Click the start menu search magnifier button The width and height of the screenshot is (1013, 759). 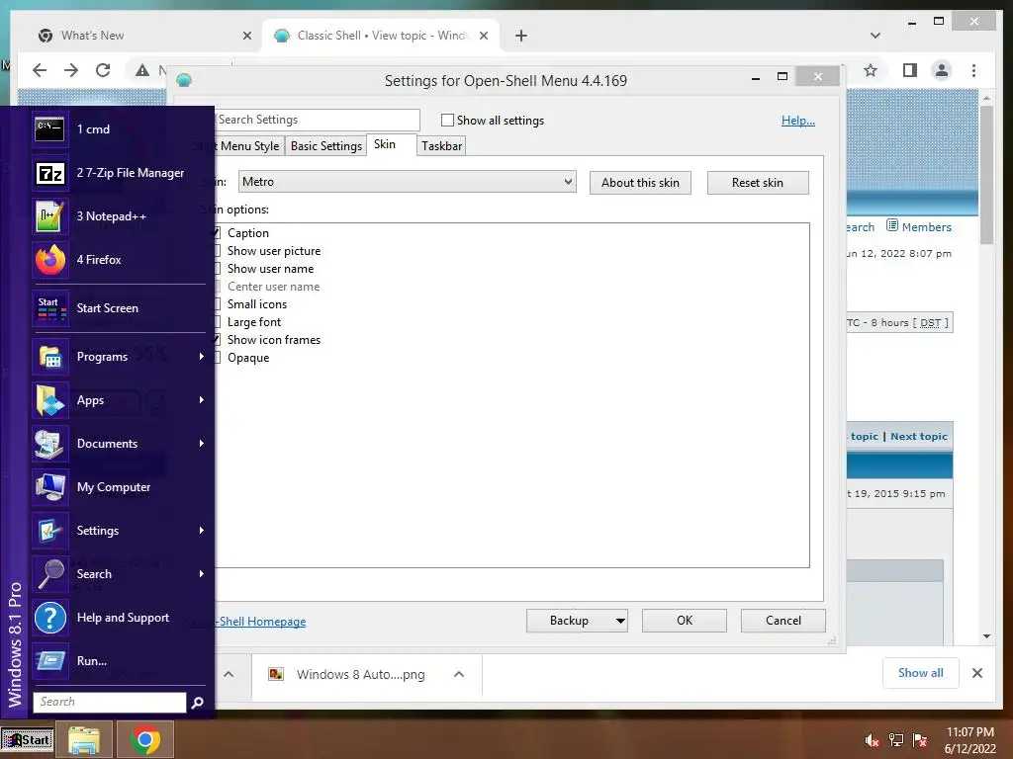pos(198,703)
